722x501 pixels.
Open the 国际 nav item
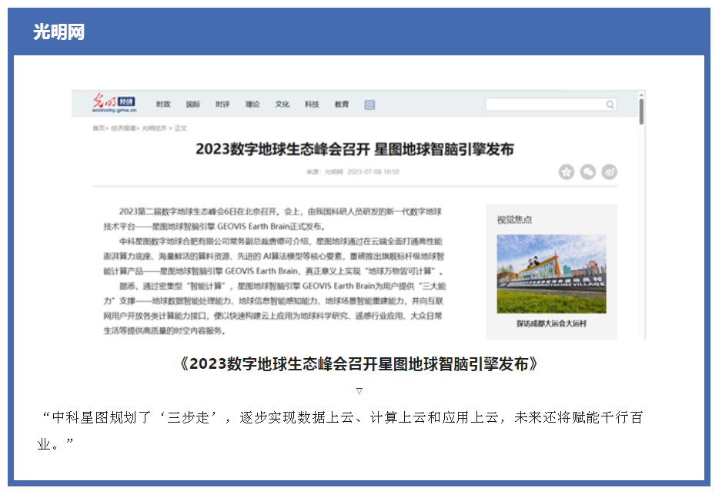click(193, 105)
